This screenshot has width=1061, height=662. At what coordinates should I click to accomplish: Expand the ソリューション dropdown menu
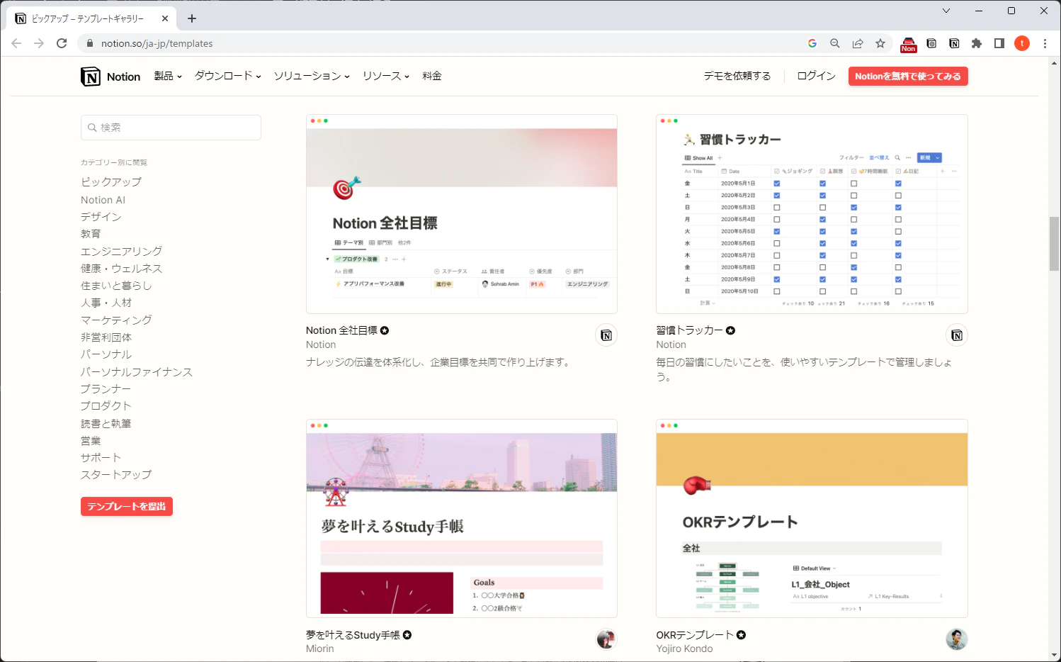(x=312, y=76)
